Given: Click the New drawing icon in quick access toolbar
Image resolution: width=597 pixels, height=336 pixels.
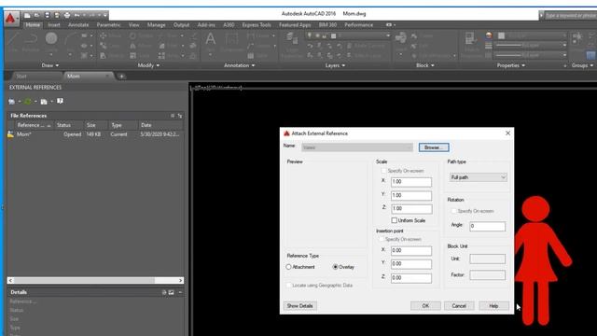Looking at the screenshot, I should click(x=27, y=15).
